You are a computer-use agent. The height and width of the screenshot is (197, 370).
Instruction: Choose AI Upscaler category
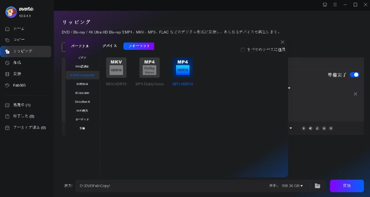82,93
